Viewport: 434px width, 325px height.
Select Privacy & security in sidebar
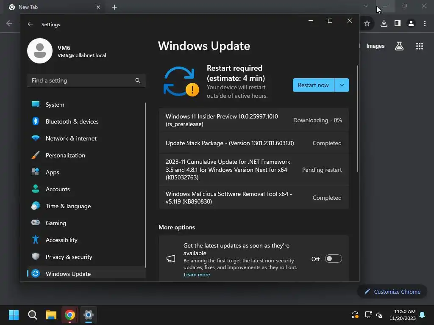pyautogui.click(x=86, y=257)
